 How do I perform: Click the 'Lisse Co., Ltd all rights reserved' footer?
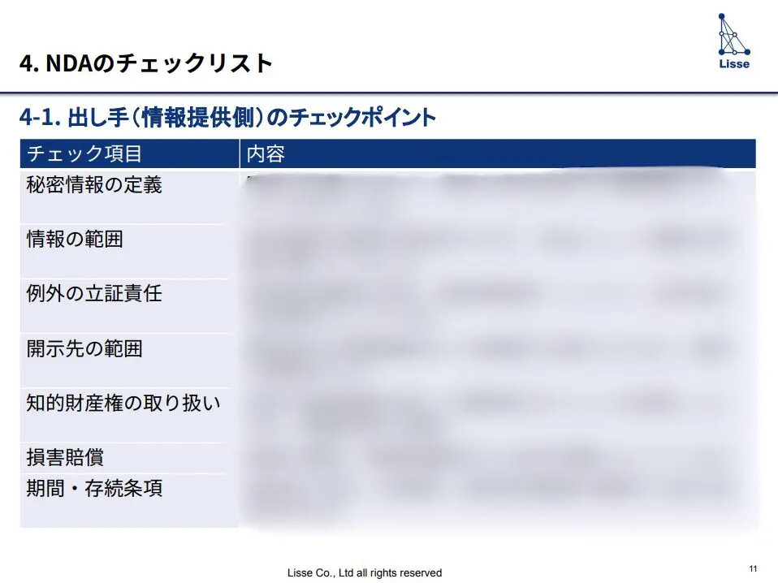pyautogui.click(x=365, y=572)
